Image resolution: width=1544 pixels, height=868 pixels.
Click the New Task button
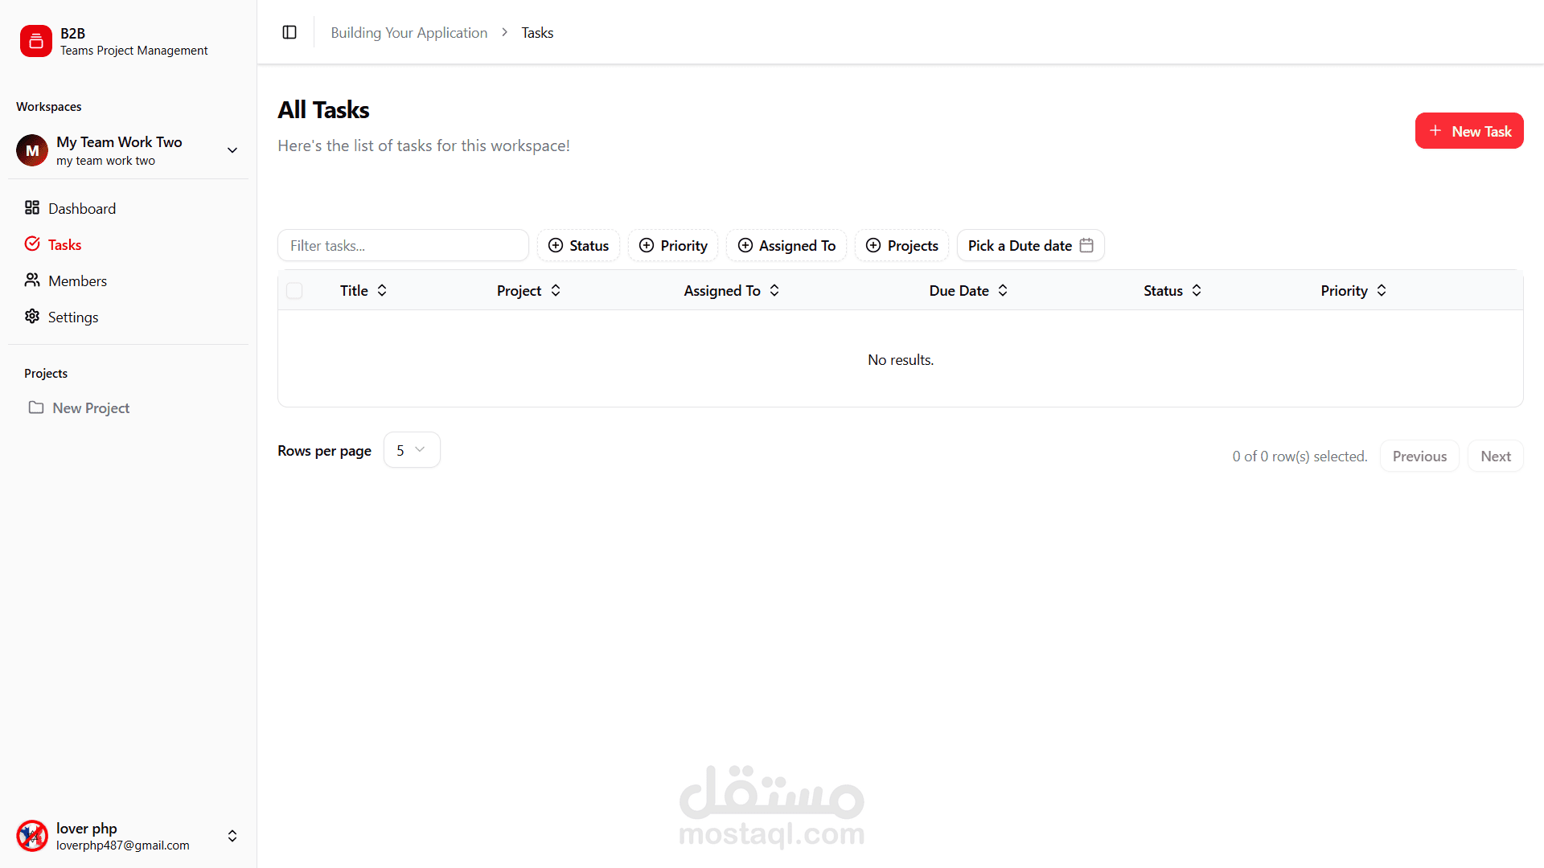[1468, 131]
